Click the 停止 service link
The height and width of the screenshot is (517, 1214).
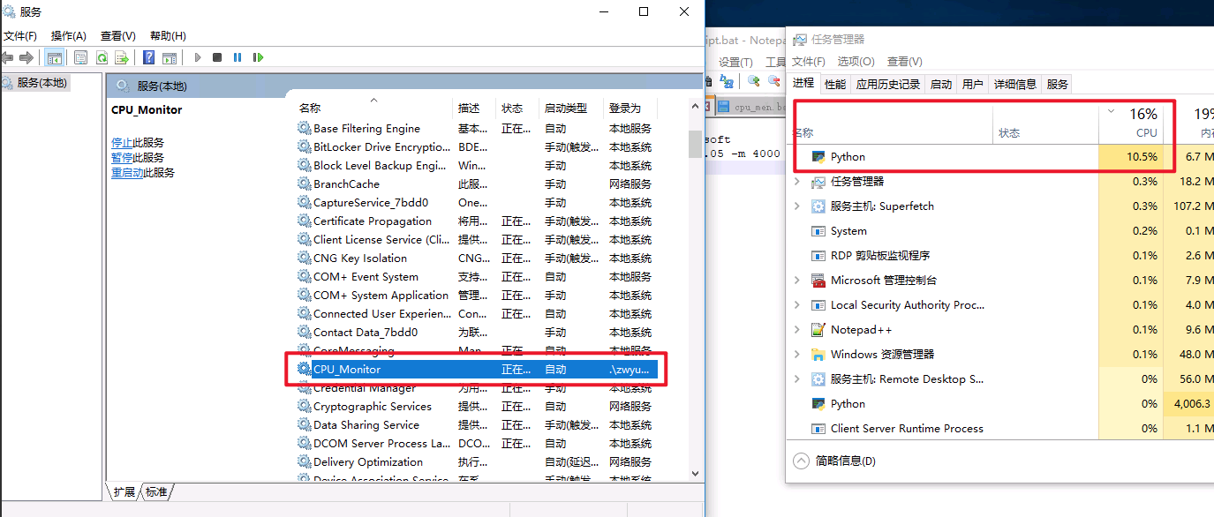(x=122, y=143)
